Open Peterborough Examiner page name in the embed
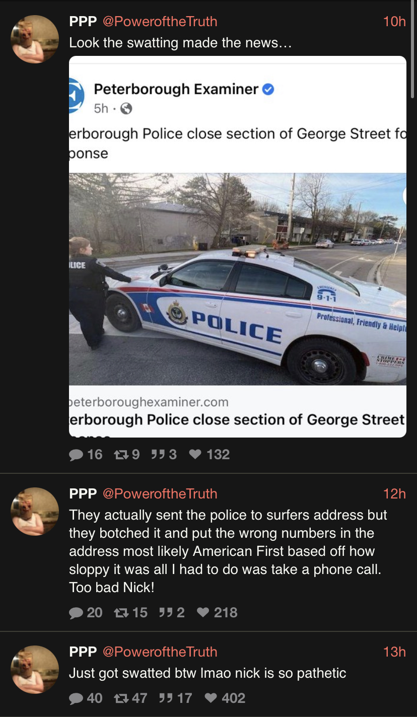Screen dimensions: 417x717 tap(176, 89)
